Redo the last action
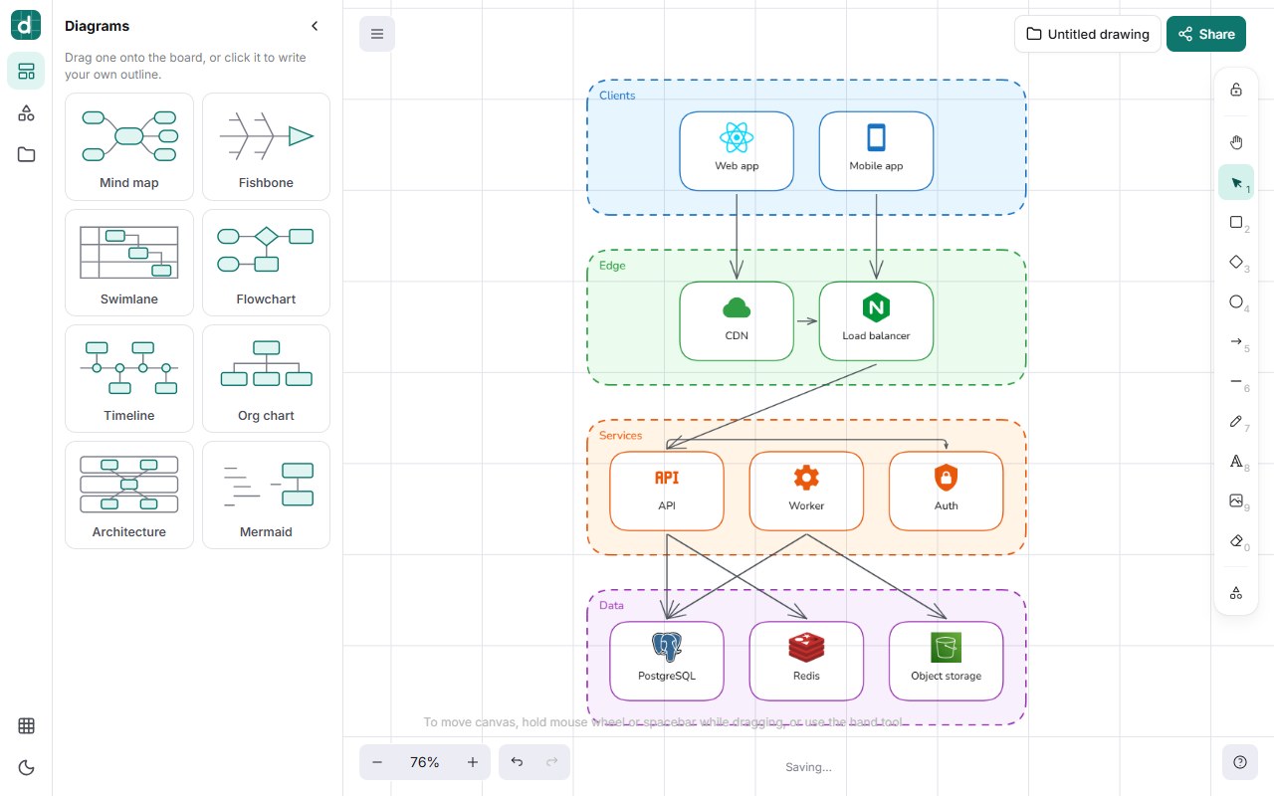This screenshot has height=796, width=1274. click(x=552, y=762)
